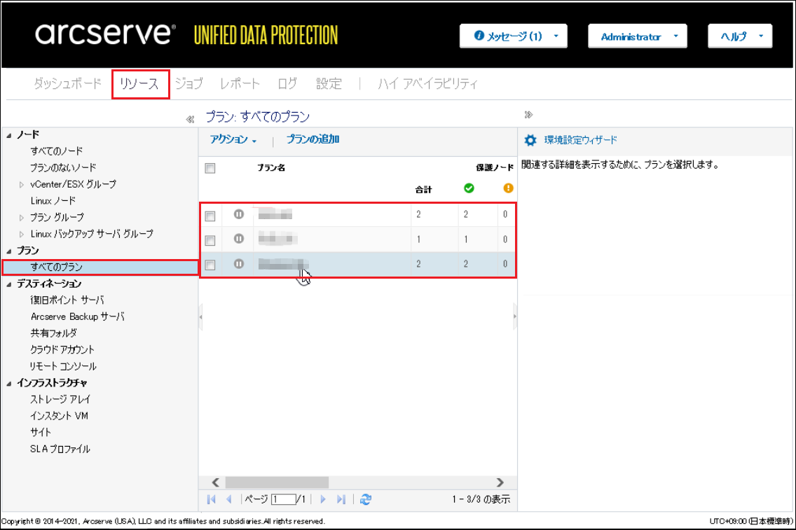Image resolution: width=796 pixels, height=530 pixels.
Task: Select すべてのノード in the tree
Action: (56, 151)
